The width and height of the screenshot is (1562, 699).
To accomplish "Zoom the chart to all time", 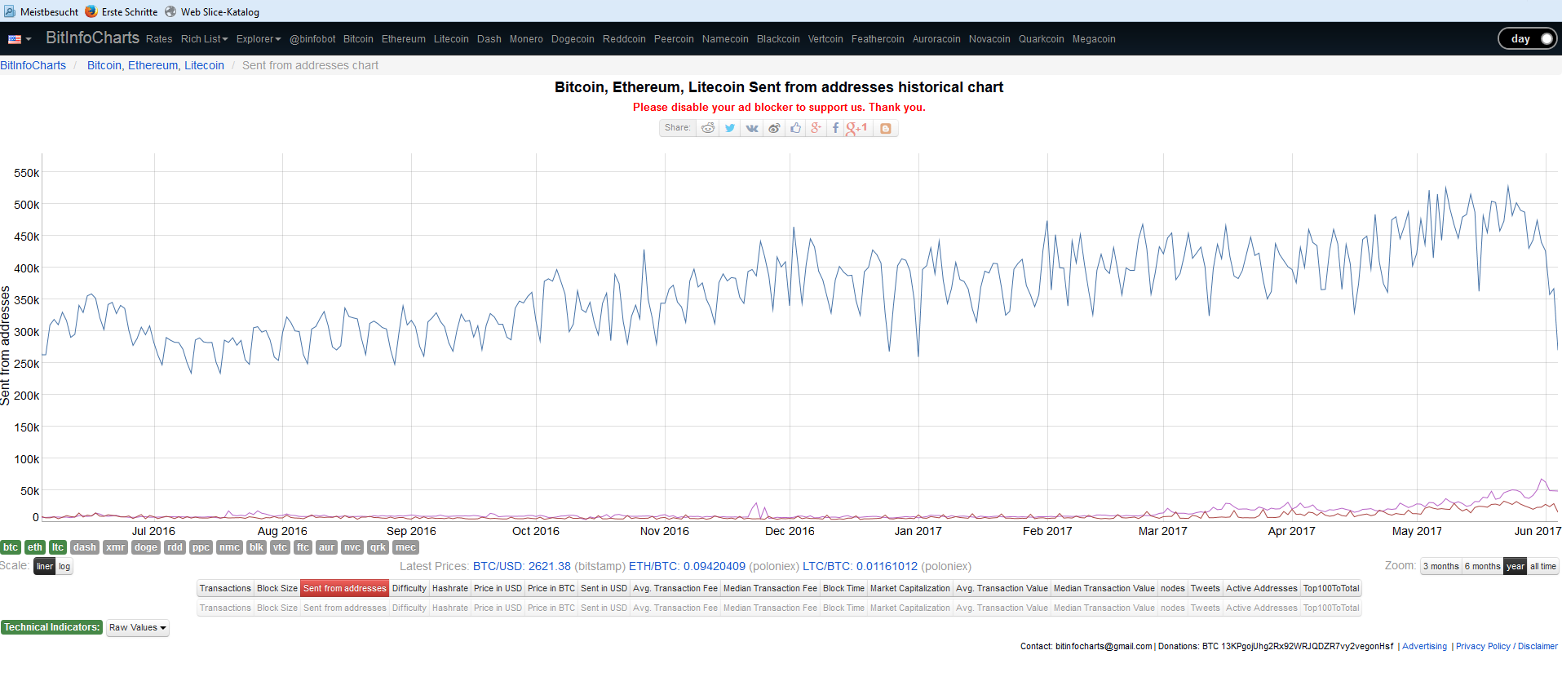I will point(1543,566).
